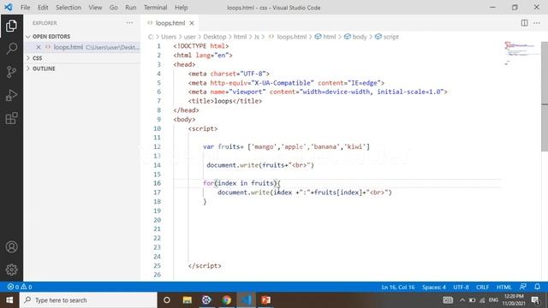
Task: Open the File menu
Action: 25,8
